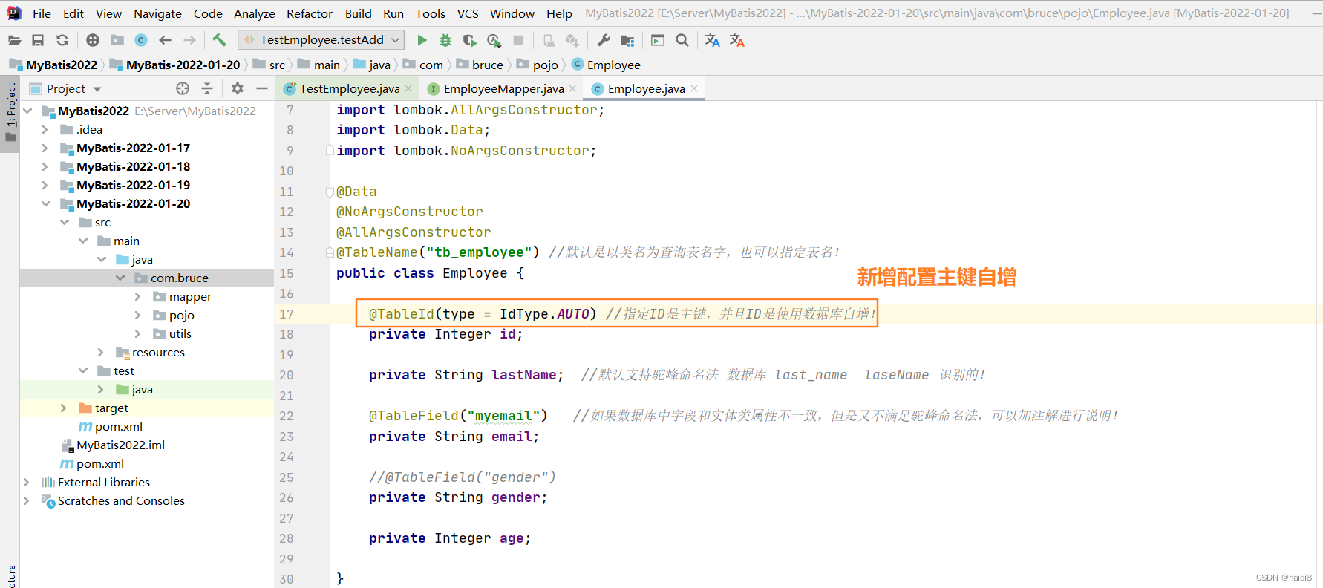Image resolution: width=1323 pixels, height=588 pixels.
Task: Click the globe-like toolbar icon
Action: (x=93, y=40)
